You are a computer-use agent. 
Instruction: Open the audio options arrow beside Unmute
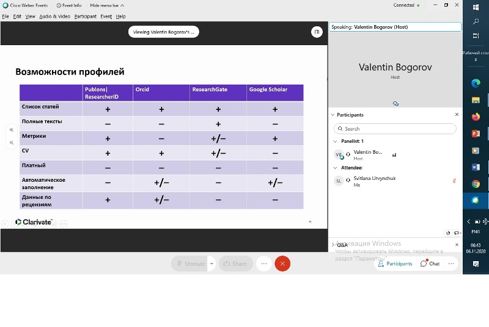click(x=211, y=264)
